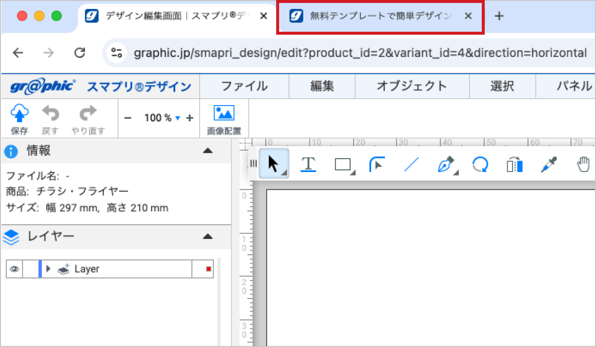This screenshot has width=596, height=347.
Task: Grab the Hand tool for panning
Action: pos(584,164)
